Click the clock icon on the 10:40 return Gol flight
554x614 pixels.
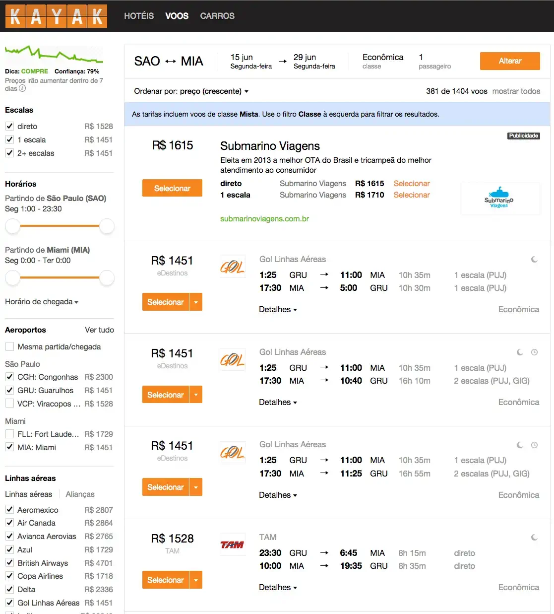tap(534, 352)
